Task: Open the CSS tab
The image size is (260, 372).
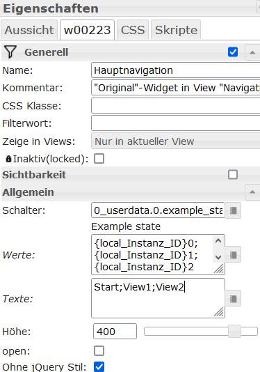Action: coord(133,30)
